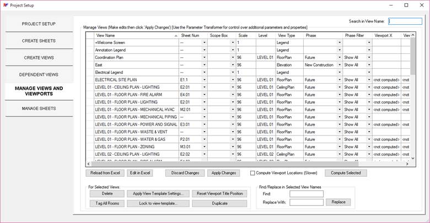The image size is (430, 223).
Task: Click the Project Setup app icon in title bar
Action: (5, 5)
